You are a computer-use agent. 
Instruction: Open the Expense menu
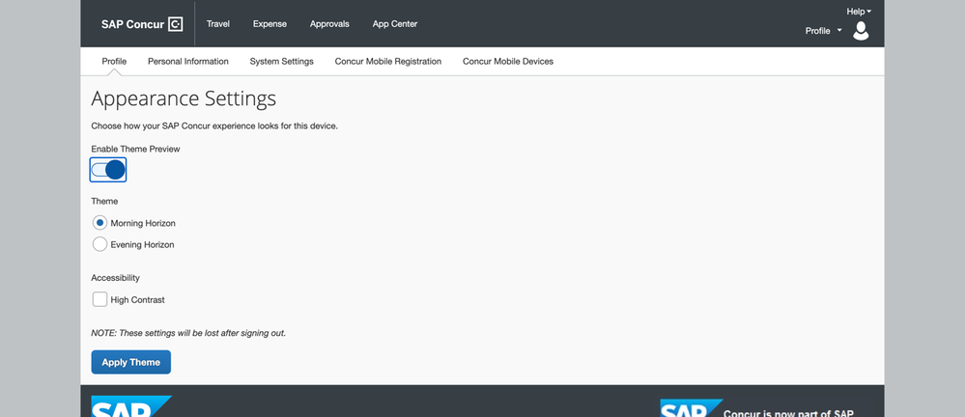[x=270, y=24]
